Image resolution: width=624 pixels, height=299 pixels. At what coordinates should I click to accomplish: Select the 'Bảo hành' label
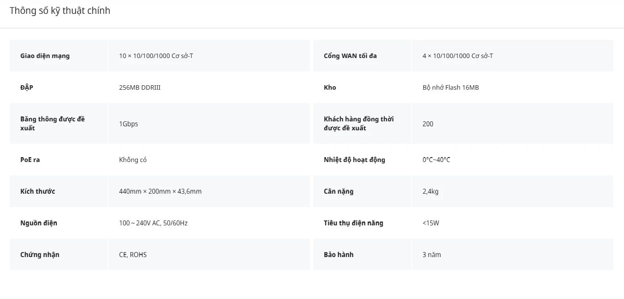339,255
